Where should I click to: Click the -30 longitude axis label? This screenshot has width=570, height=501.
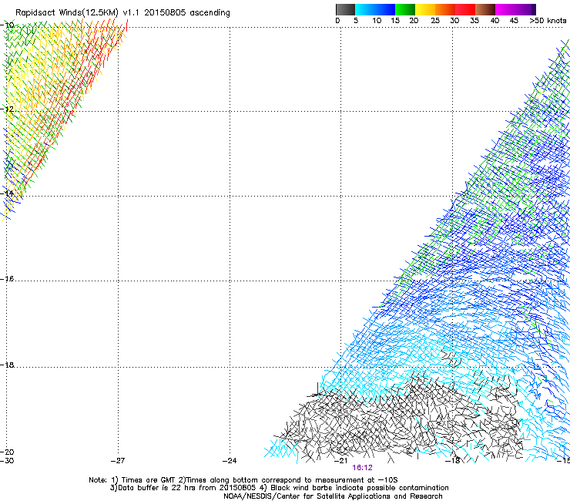[x=7, y=461]
